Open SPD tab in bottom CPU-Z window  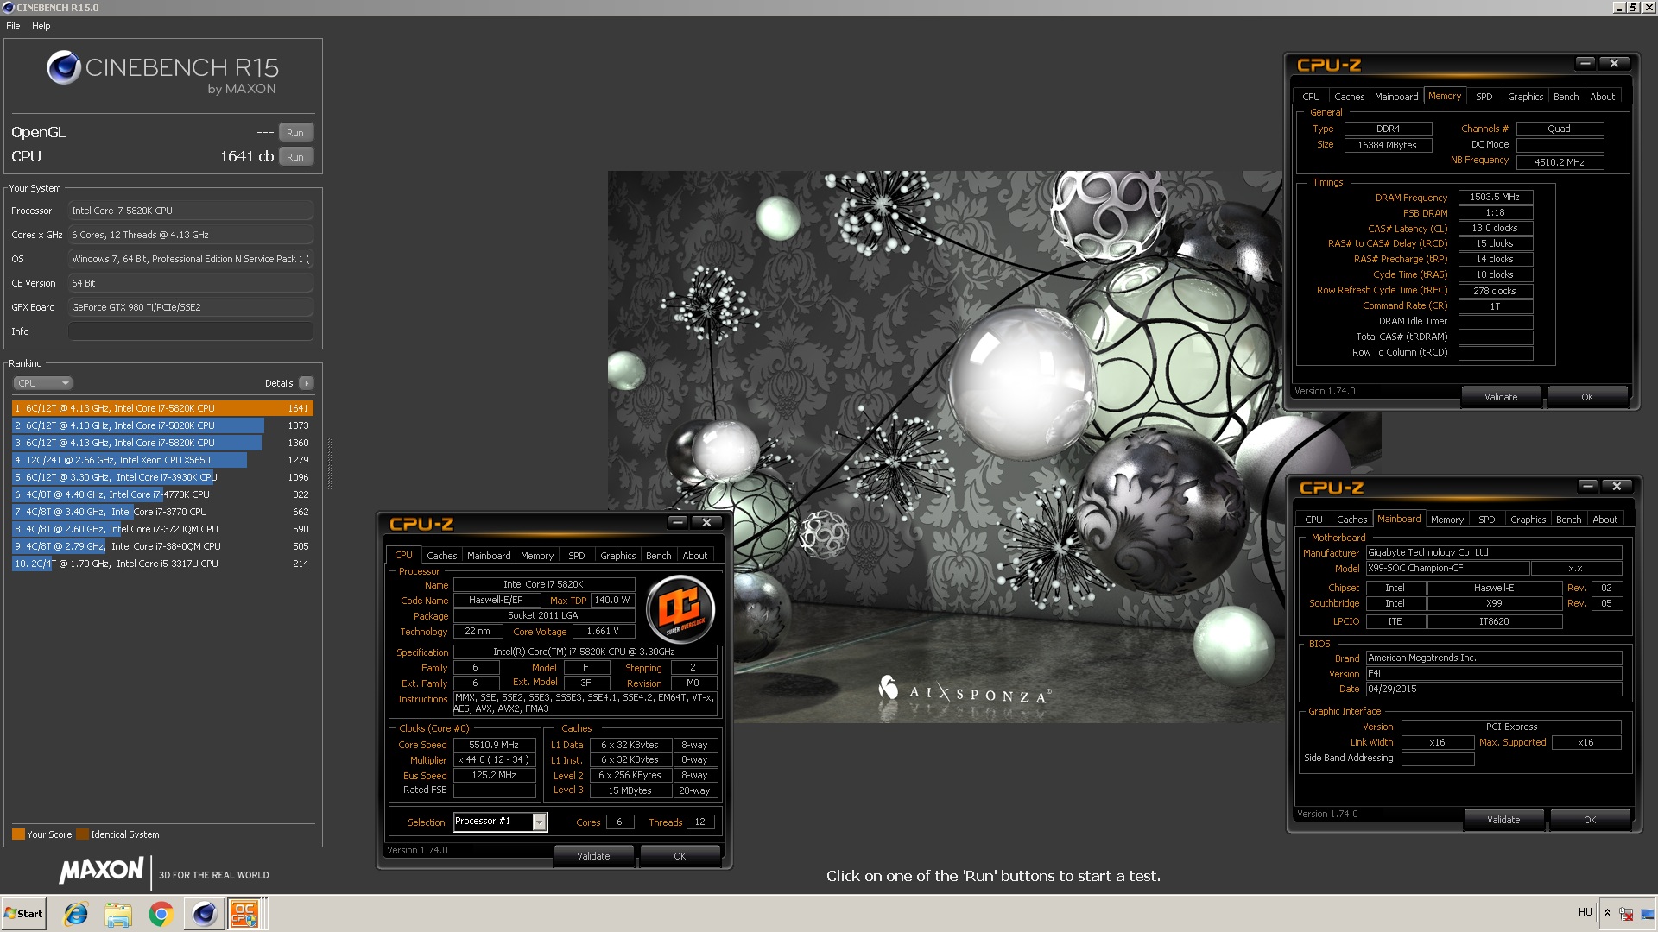577,556
